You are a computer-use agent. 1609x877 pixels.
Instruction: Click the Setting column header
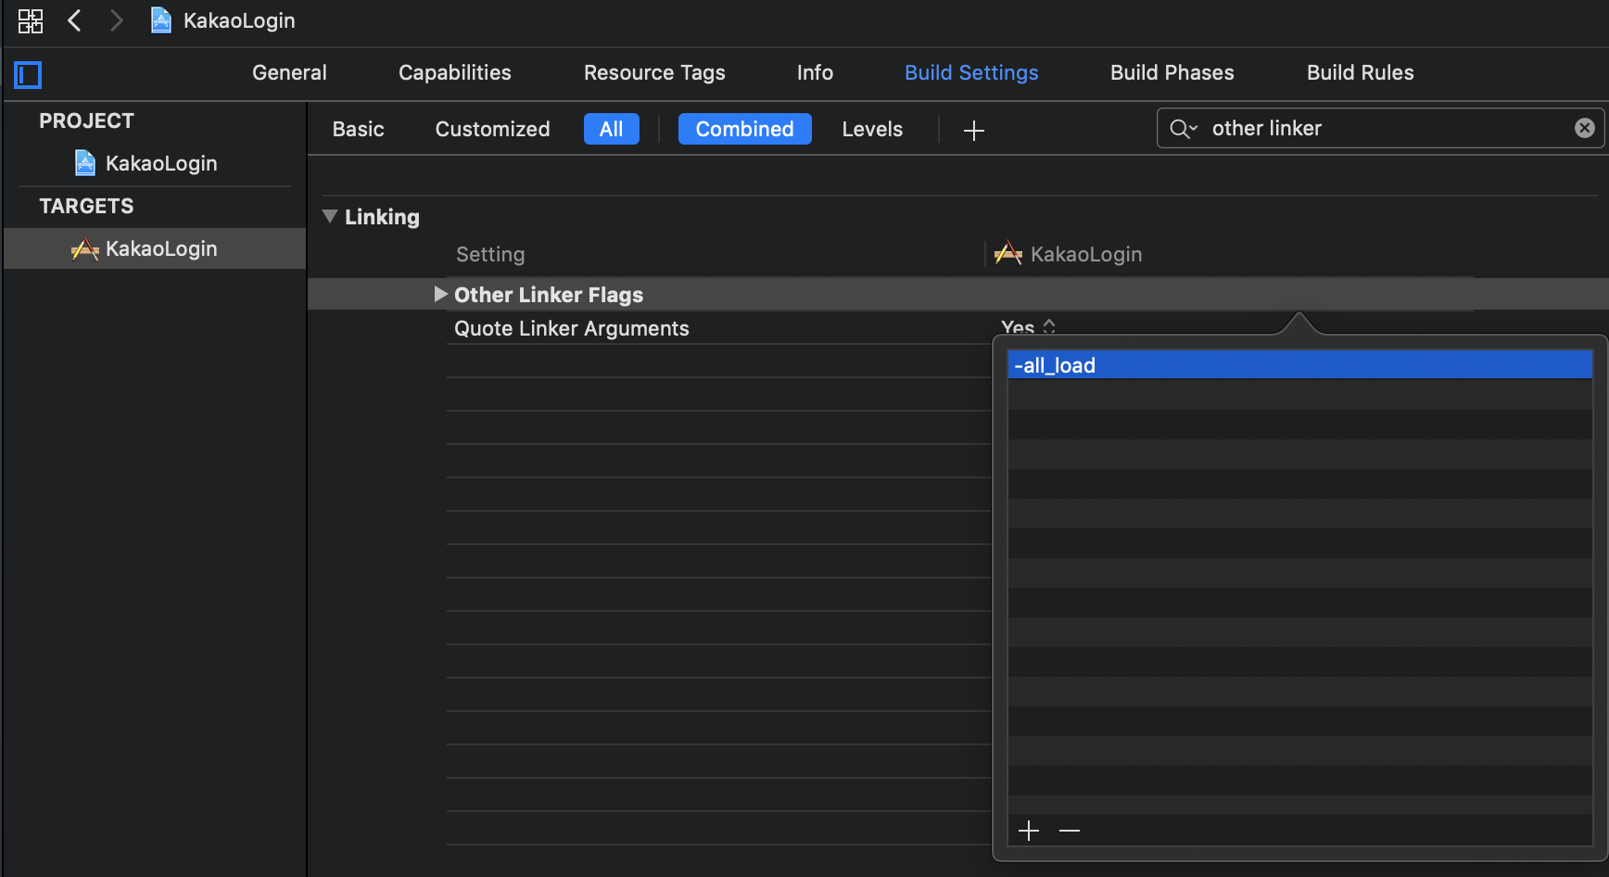click(490, 254)
